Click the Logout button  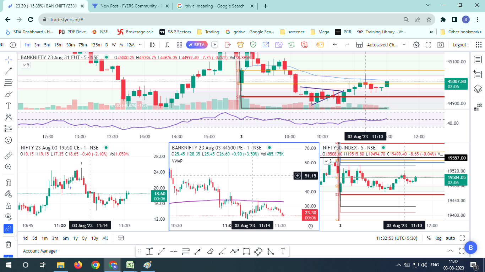tap(459, 45)
